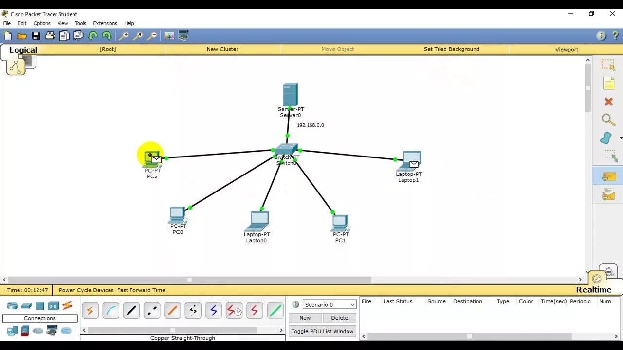Click the Viewport button
The height and width of the screenshot is (350, 623).
point(567,49)
